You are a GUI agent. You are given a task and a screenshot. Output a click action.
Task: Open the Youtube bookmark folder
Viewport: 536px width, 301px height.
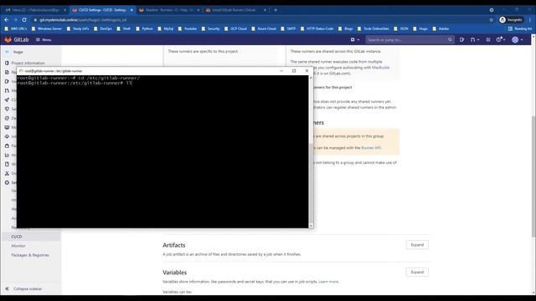click(x=188, y=28)
